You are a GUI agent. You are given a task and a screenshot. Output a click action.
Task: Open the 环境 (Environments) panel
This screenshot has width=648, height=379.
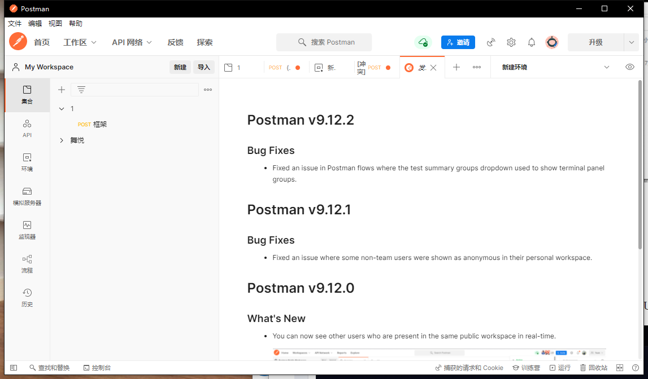click(x=27, y=163)
